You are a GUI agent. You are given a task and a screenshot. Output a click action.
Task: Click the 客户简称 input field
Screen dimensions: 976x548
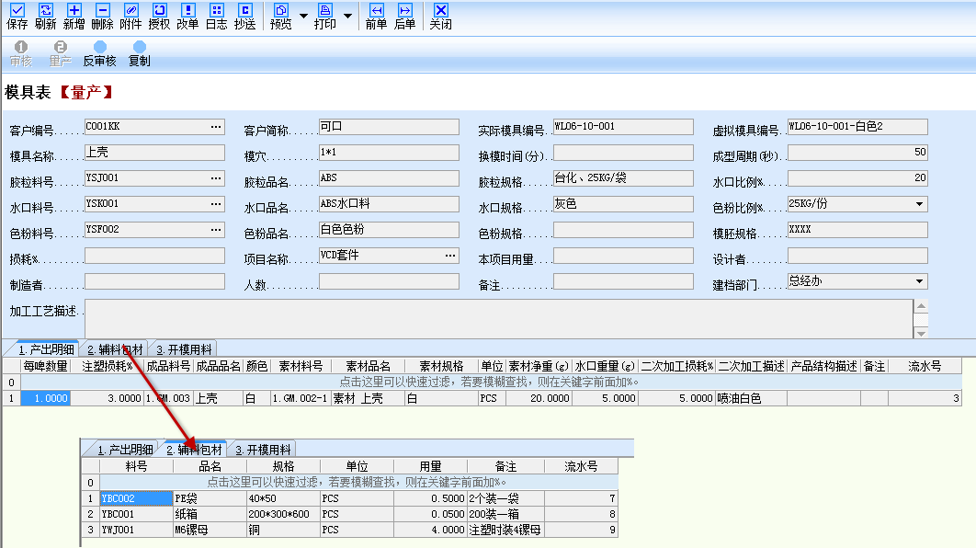point(389,127)
